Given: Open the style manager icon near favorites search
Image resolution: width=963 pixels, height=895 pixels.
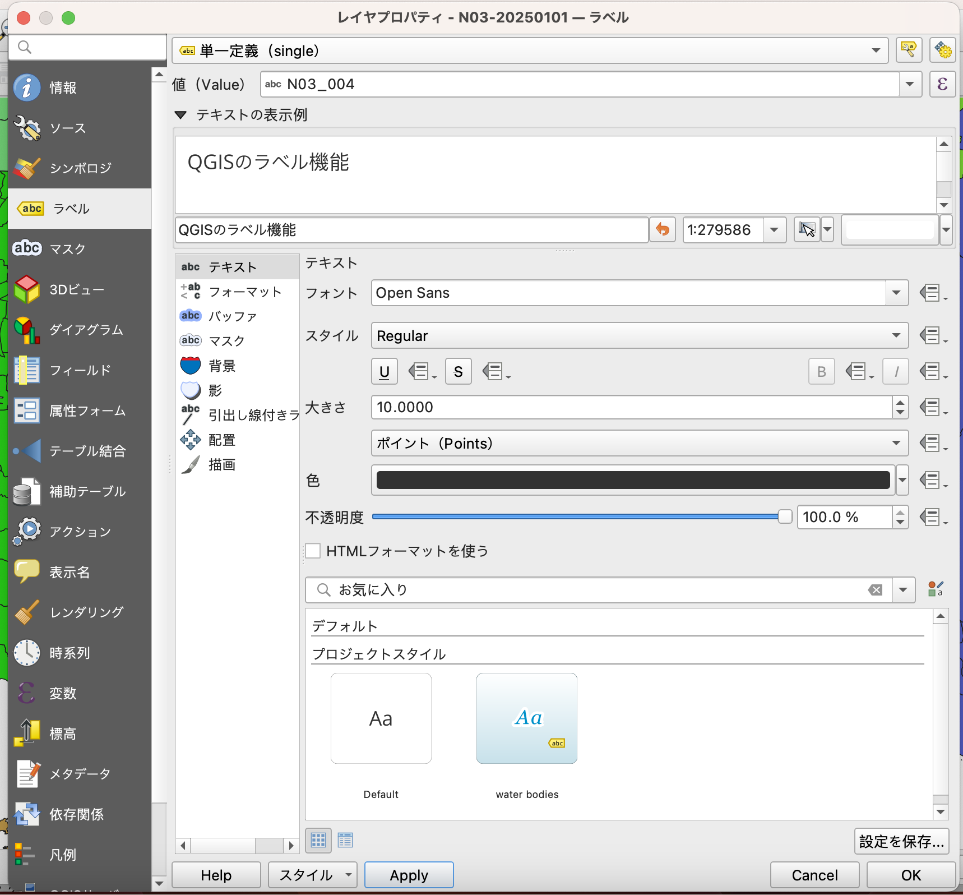Looking at the screenshot, I should tap(935, 589).
